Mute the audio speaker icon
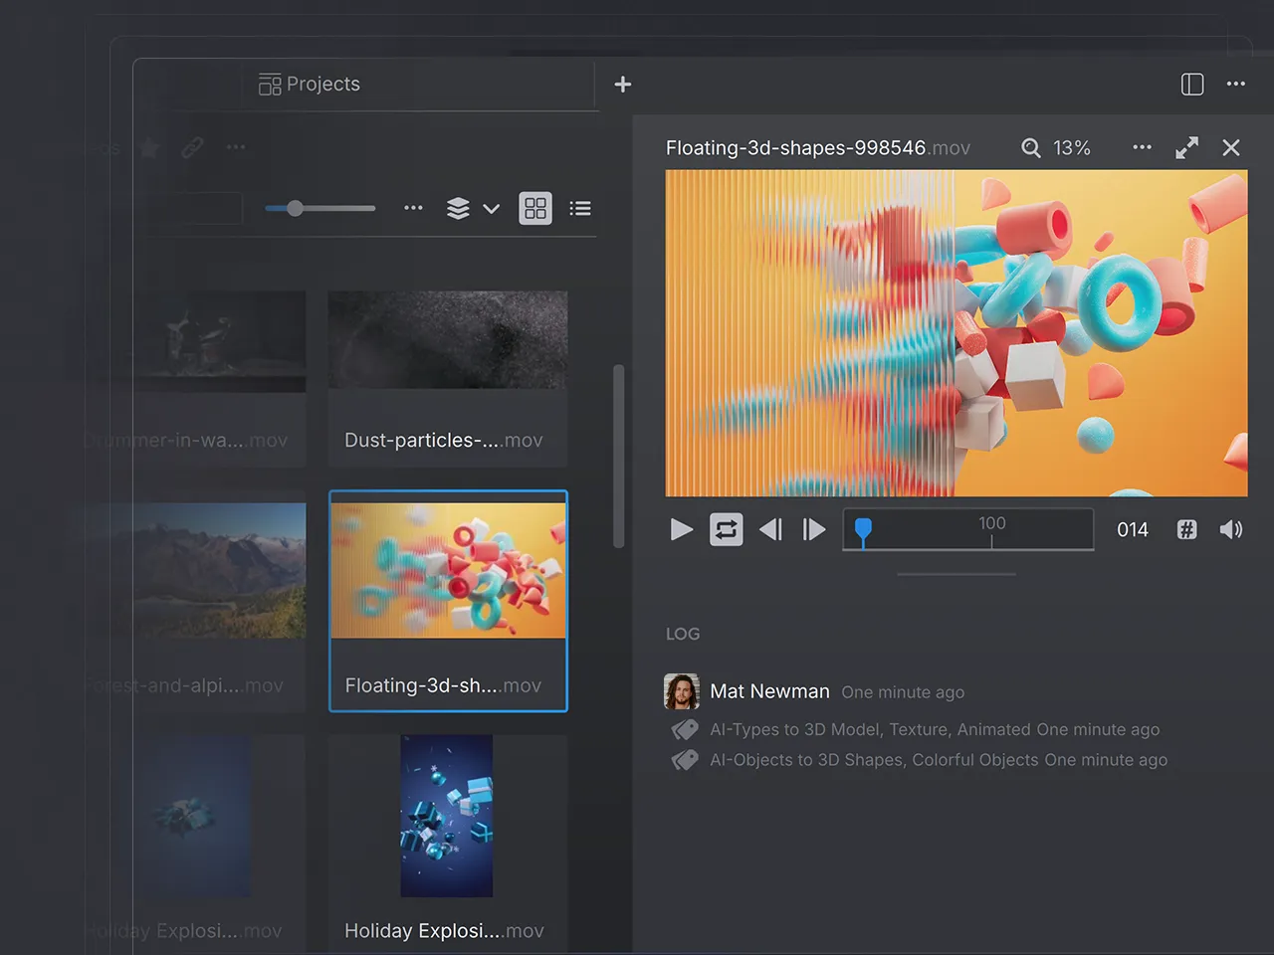The height and width of the screenshot is (955, 1274). [1231, 529]
